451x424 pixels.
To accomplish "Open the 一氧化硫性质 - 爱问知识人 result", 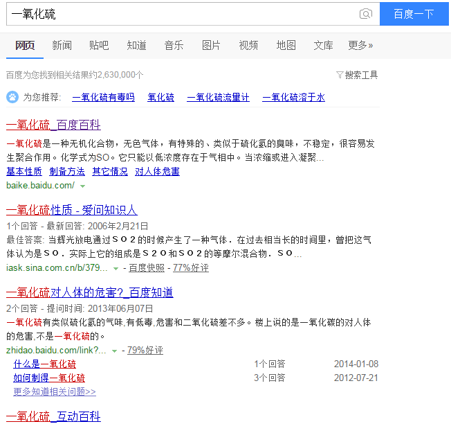I will tap(72, 210).
